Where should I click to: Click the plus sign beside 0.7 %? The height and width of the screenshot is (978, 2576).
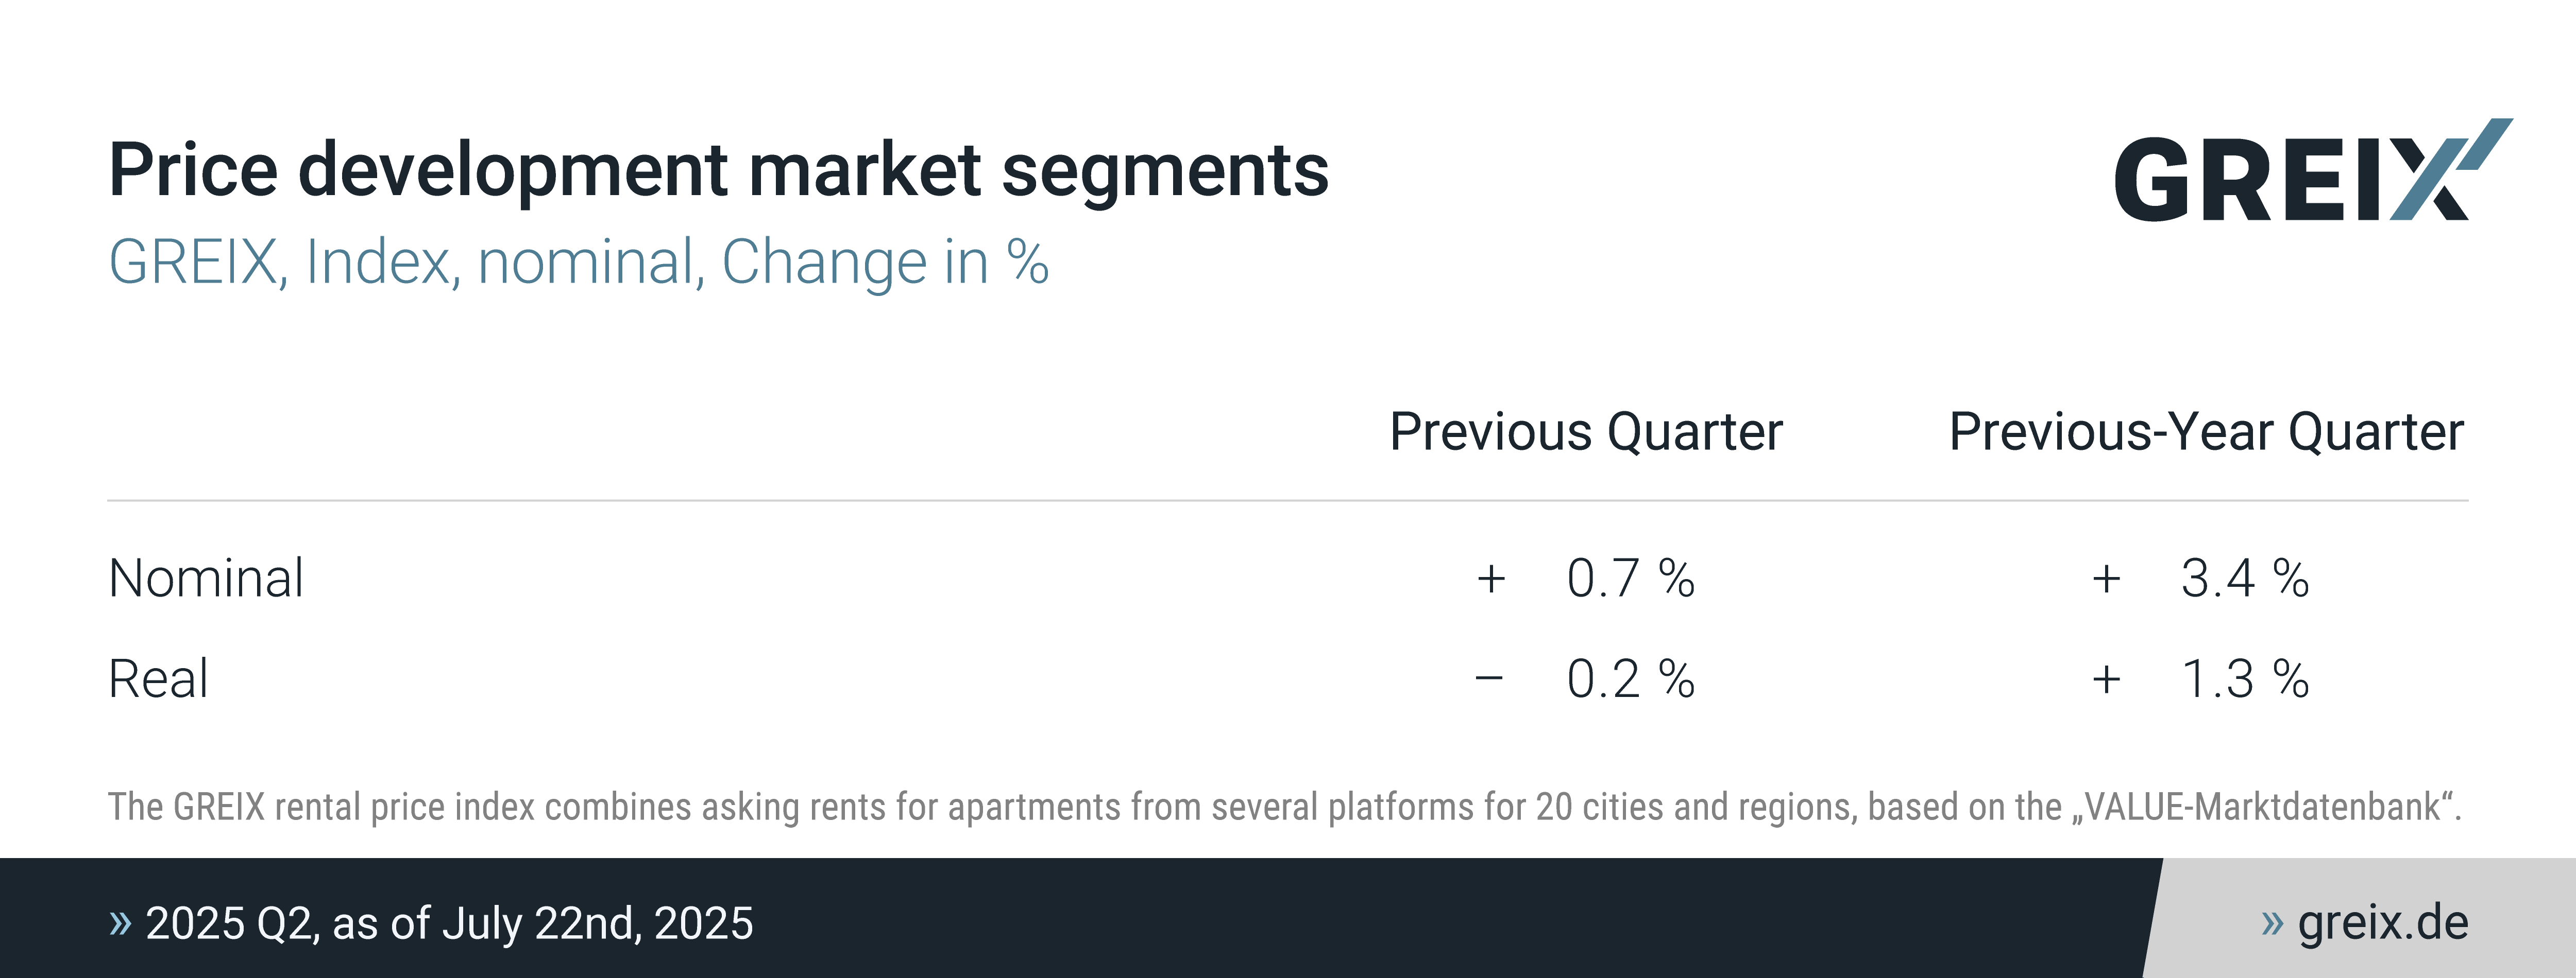click(x=1491, y=579)
